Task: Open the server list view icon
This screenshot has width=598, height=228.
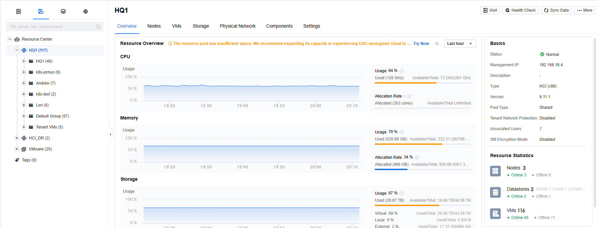Action: coord(19,11)
